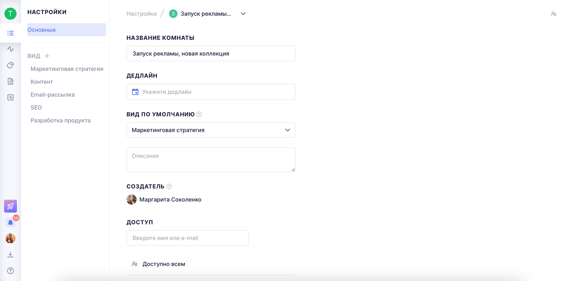Click the members icon at top right

coord(553,14)
